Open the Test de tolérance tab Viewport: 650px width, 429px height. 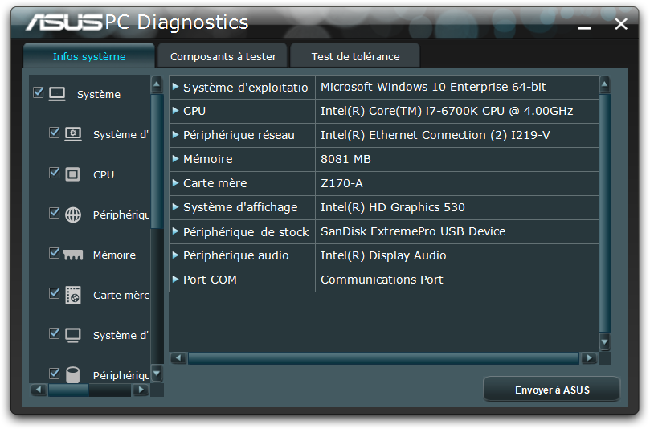tap(355, 56)
